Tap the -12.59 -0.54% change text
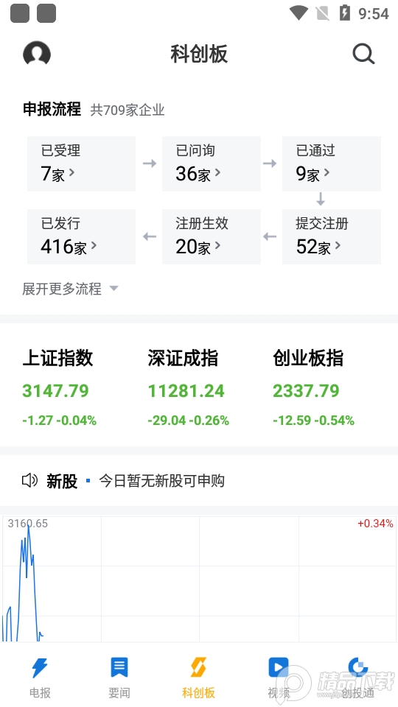Screen dimensions: 398x707 click(x=314, y=421)
